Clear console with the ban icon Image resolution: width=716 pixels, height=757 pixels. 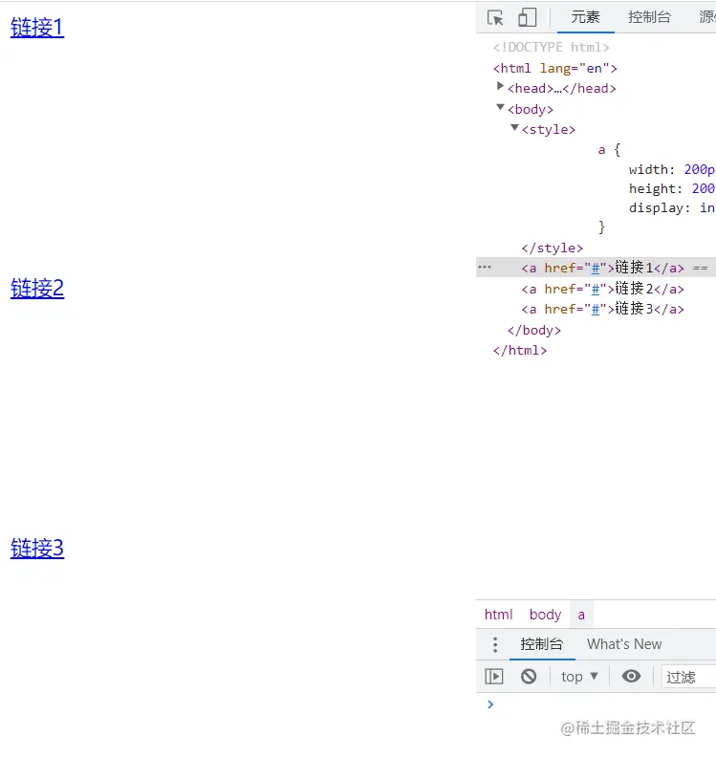click(x=529, y=677)
